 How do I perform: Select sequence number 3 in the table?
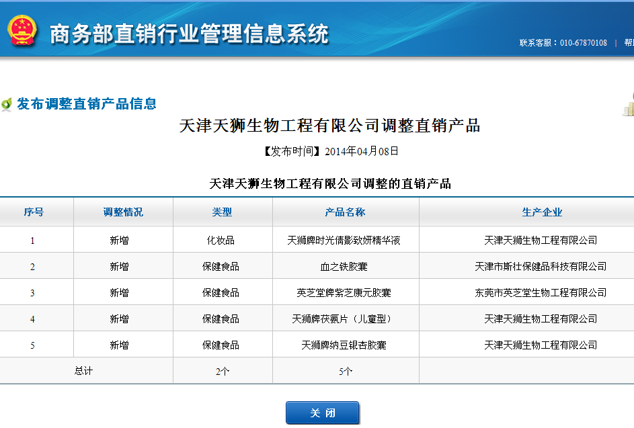coord(32,294)
